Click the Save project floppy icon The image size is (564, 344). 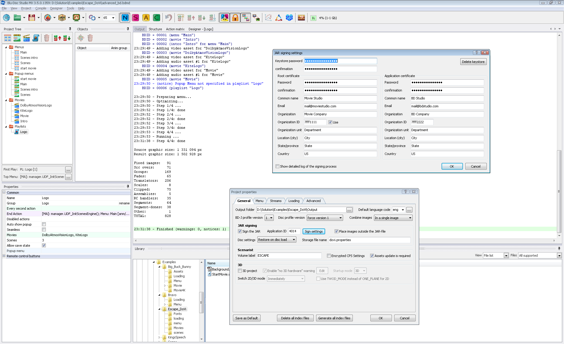pyautogui.click(x=32, y=18)
